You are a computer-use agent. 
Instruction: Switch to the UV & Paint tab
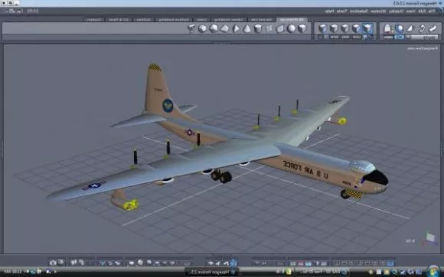[x=119, y=20]
